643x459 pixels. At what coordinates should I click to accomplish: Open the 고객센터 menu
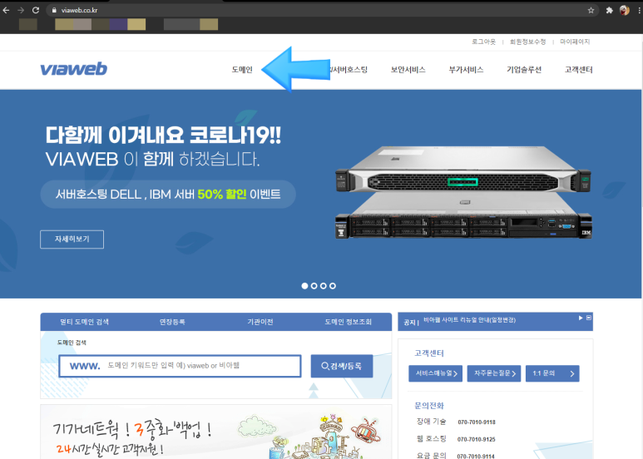[x=579, y=70]
